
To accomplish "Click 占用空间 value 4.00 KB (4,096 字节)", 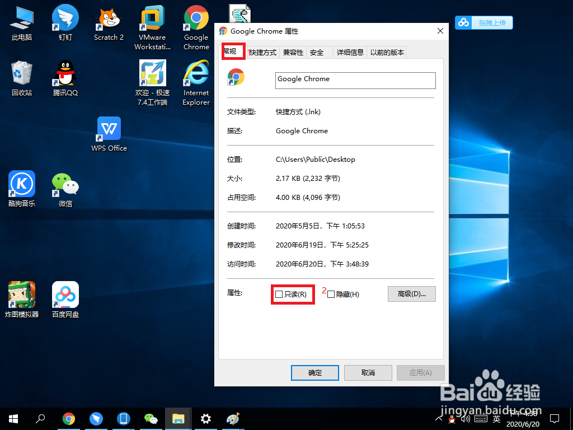I will point(308,198).
